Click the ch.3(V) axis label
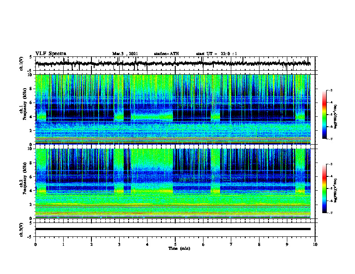The image size is (355, 274). tap(21, 230)
